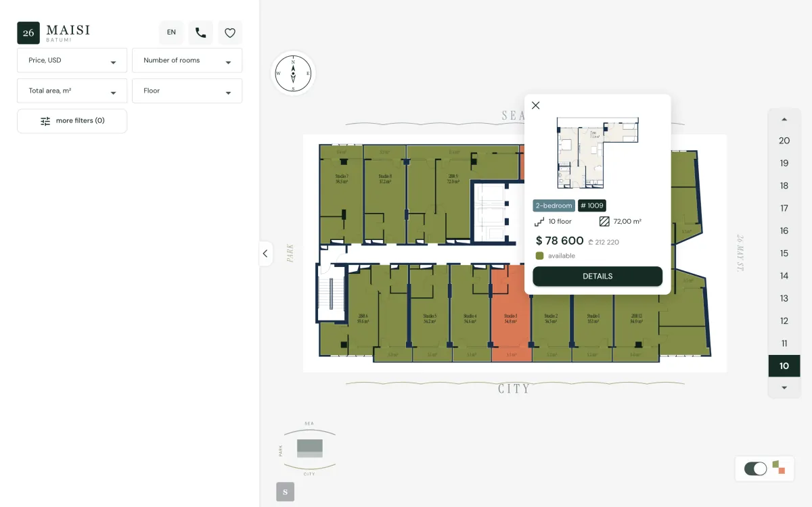
Task: Select floor 19
Action: (784, 163)
